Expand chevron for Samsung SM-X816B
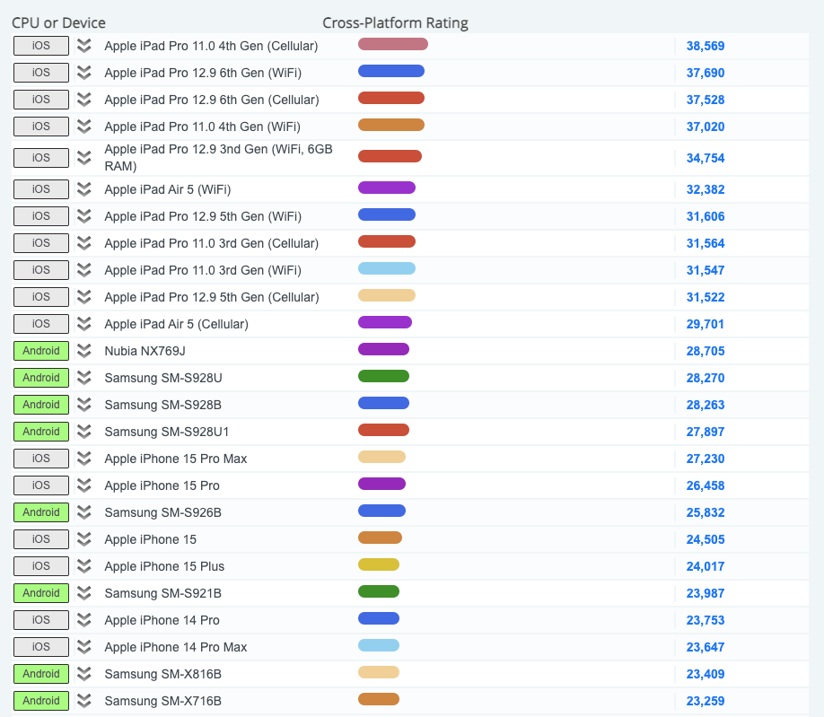Screen dimensions: 824x717 click(x=84, y=674)
